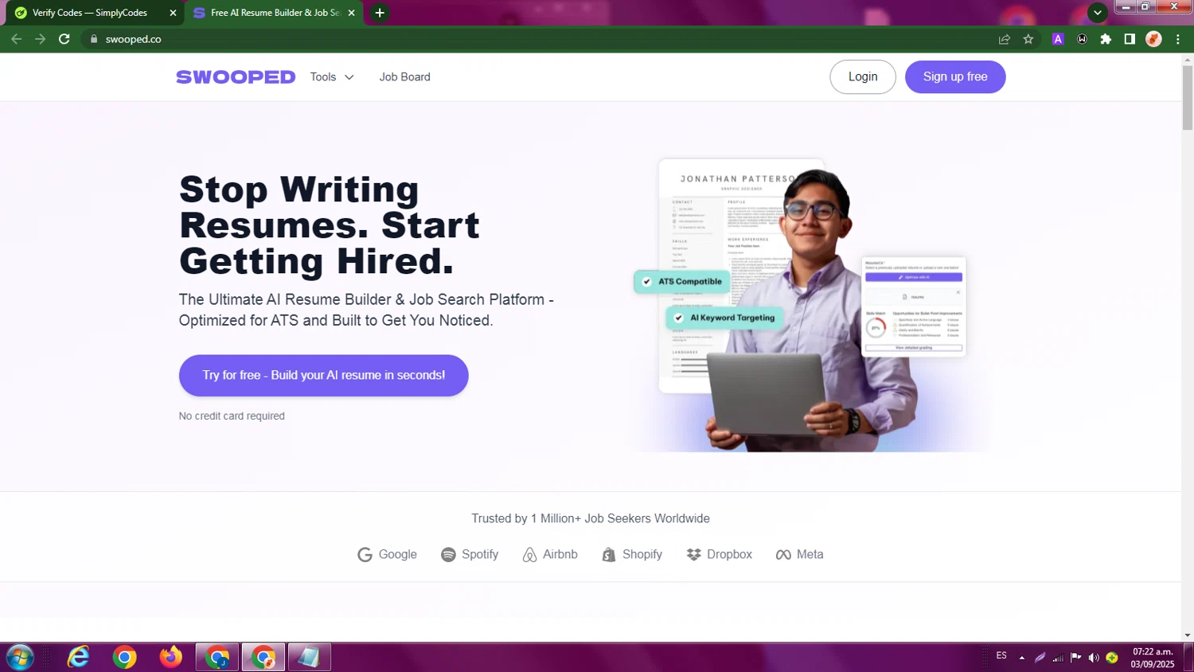Click Try for free resume builder button
1194x672 pixels.
point(323,375)
